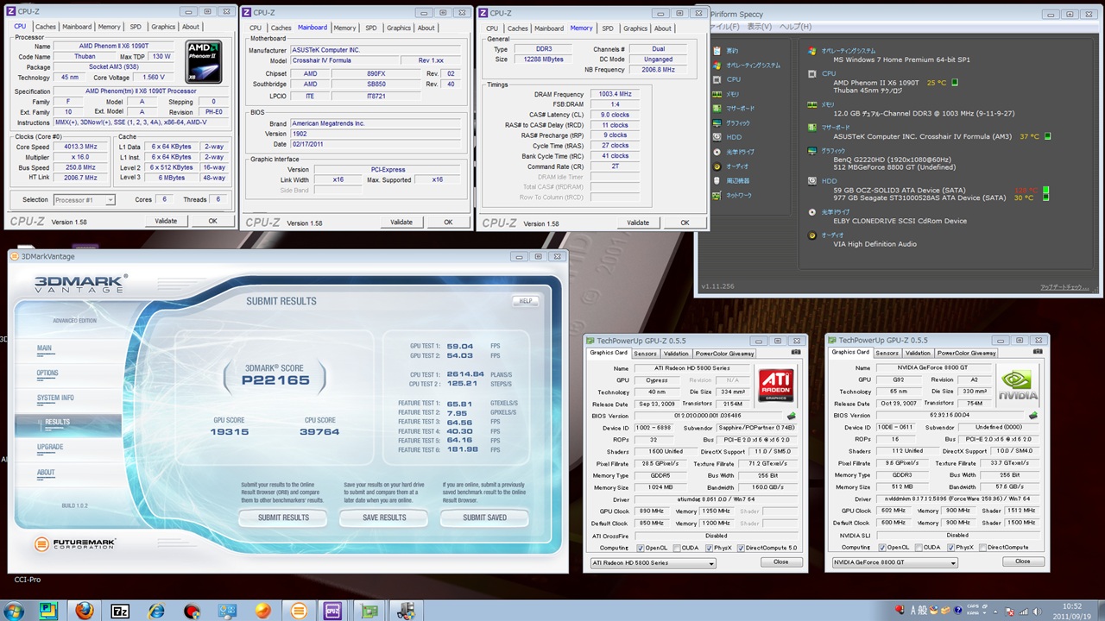Open Options section in 3DMark Vantage sidebar
Viewport: 1105px width, 621px height.
[x=47, y=373]
